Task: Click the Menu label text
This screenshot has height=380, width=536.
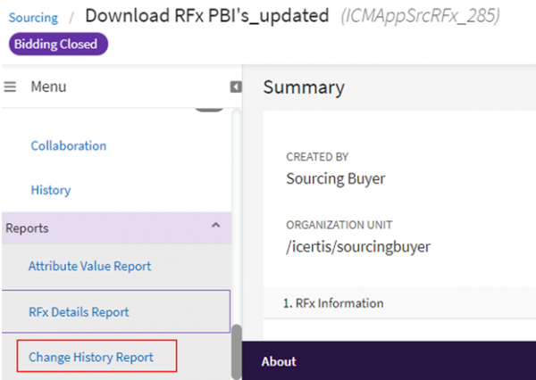Action: point(48,87)
